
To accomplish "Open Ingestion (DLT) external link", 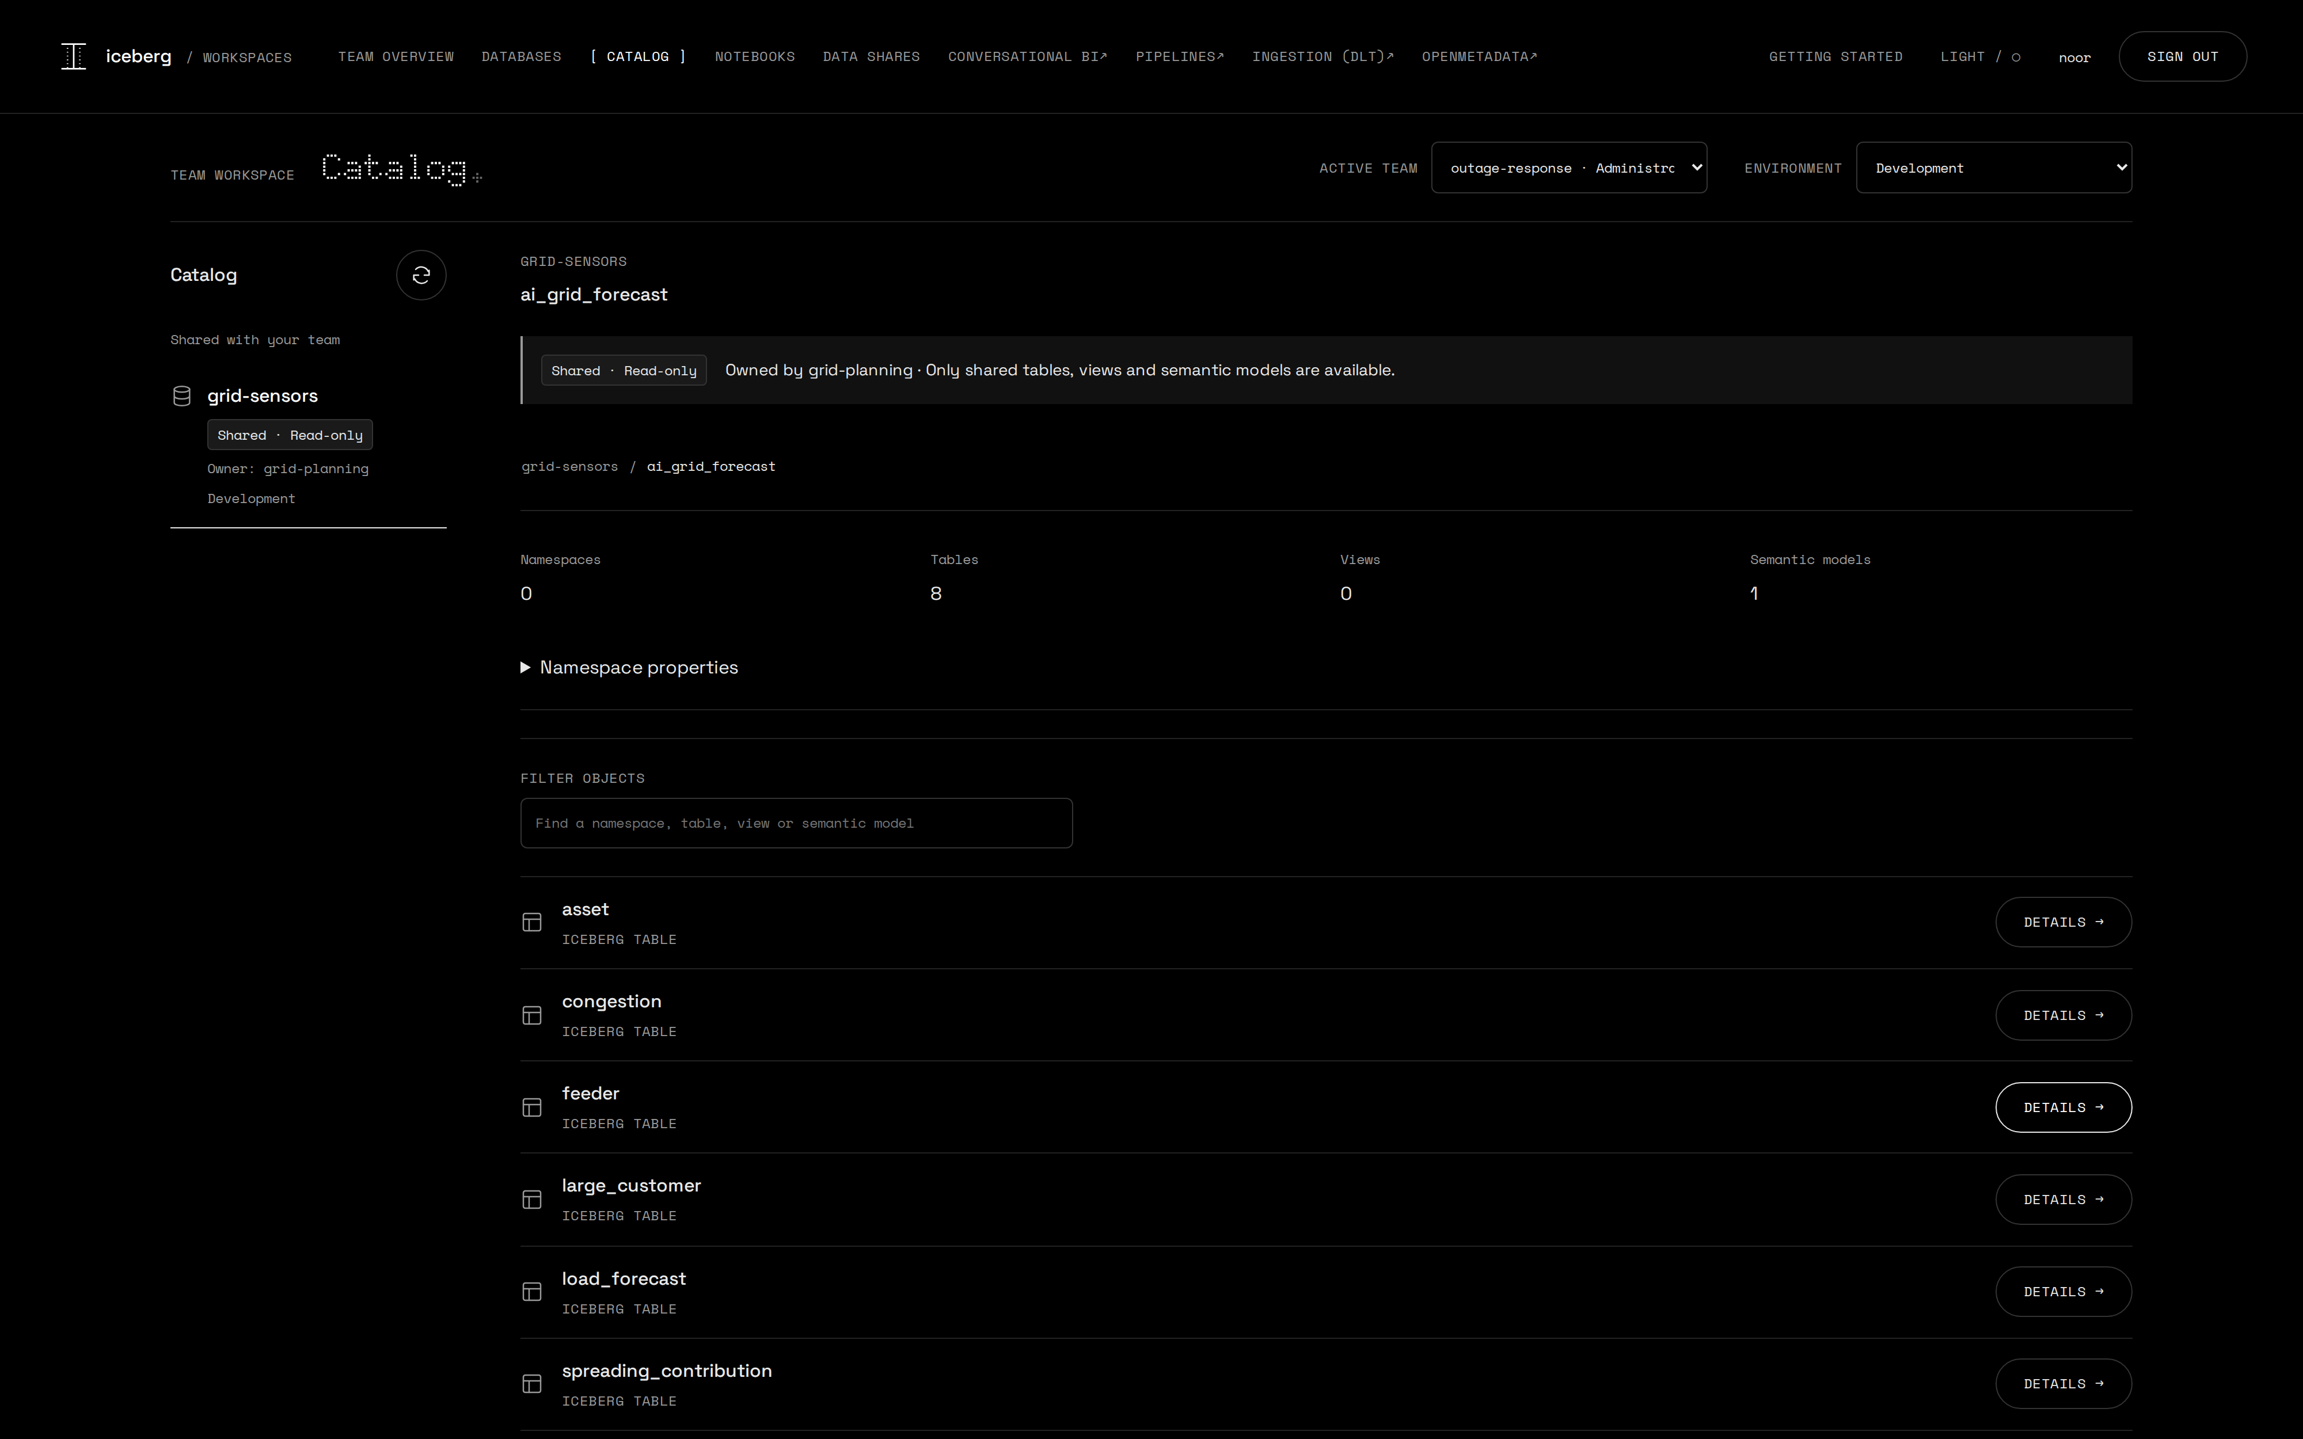I will [1323, 57].
